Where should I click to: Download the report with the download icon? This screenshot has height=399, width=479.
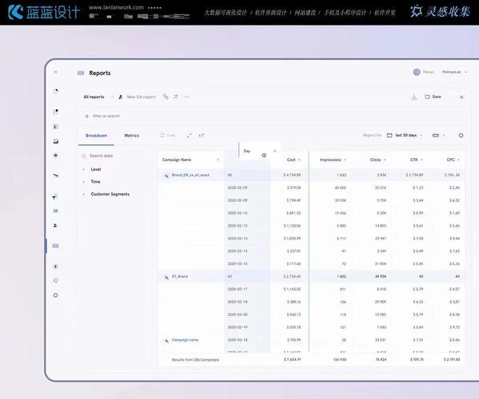pos(414,97)
